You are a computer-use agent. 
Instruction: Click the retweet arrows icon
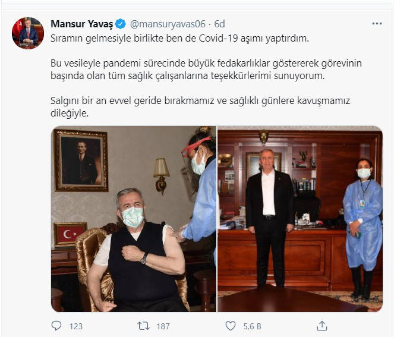coord(143,326)
